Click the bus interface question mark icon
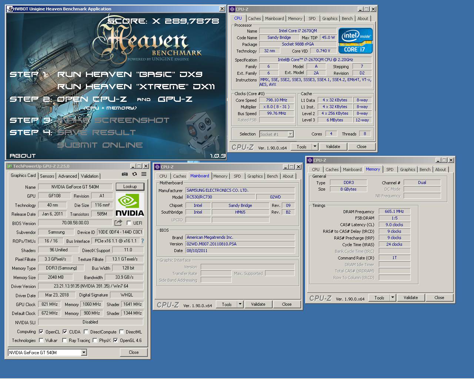Screen dimensions: 474x379 [143, 241]
